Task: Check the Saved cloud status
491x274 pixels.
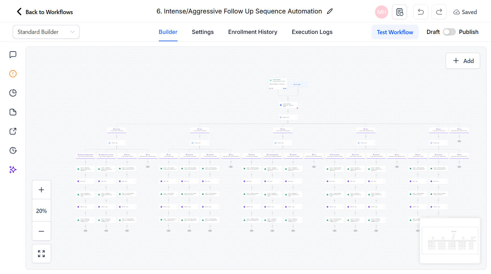Action: click(465, 12)
